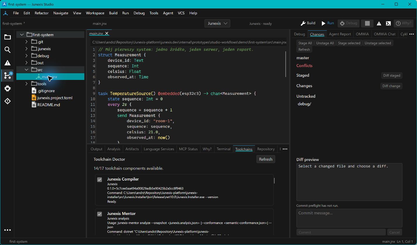Screen dimensions: 417x245
Task: Click the warning triangle in top toolbar
Action: point(379,24)
